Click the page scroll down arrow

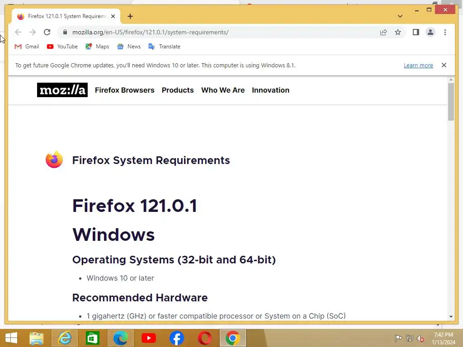[451, 317]
